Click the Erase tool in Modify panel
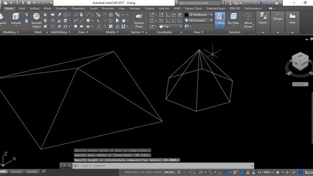The width and height of the screenshot is (313, 176). [98, 26]
